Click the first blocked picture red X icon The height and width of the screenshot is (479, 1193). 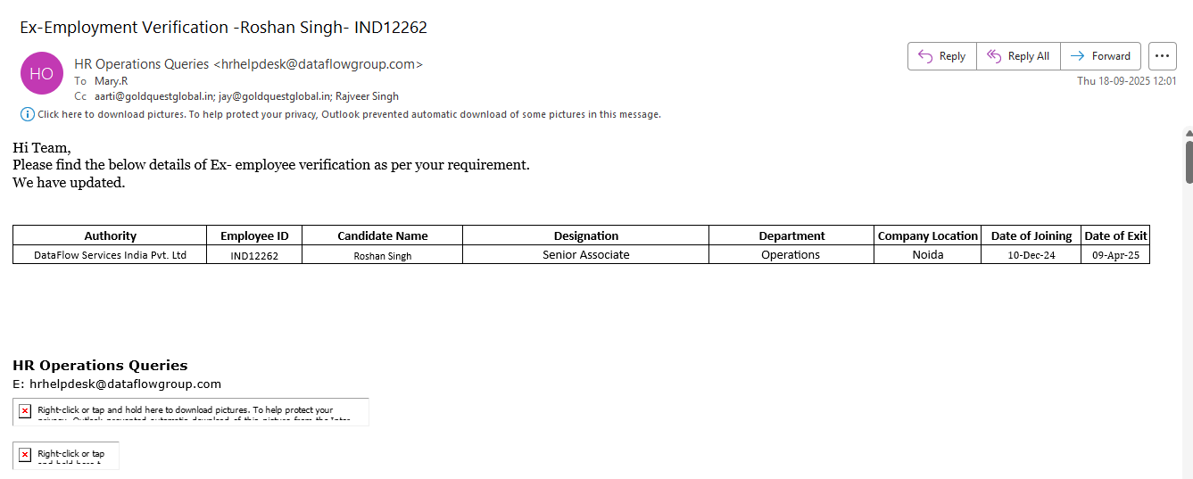click(x=25, y=411)
